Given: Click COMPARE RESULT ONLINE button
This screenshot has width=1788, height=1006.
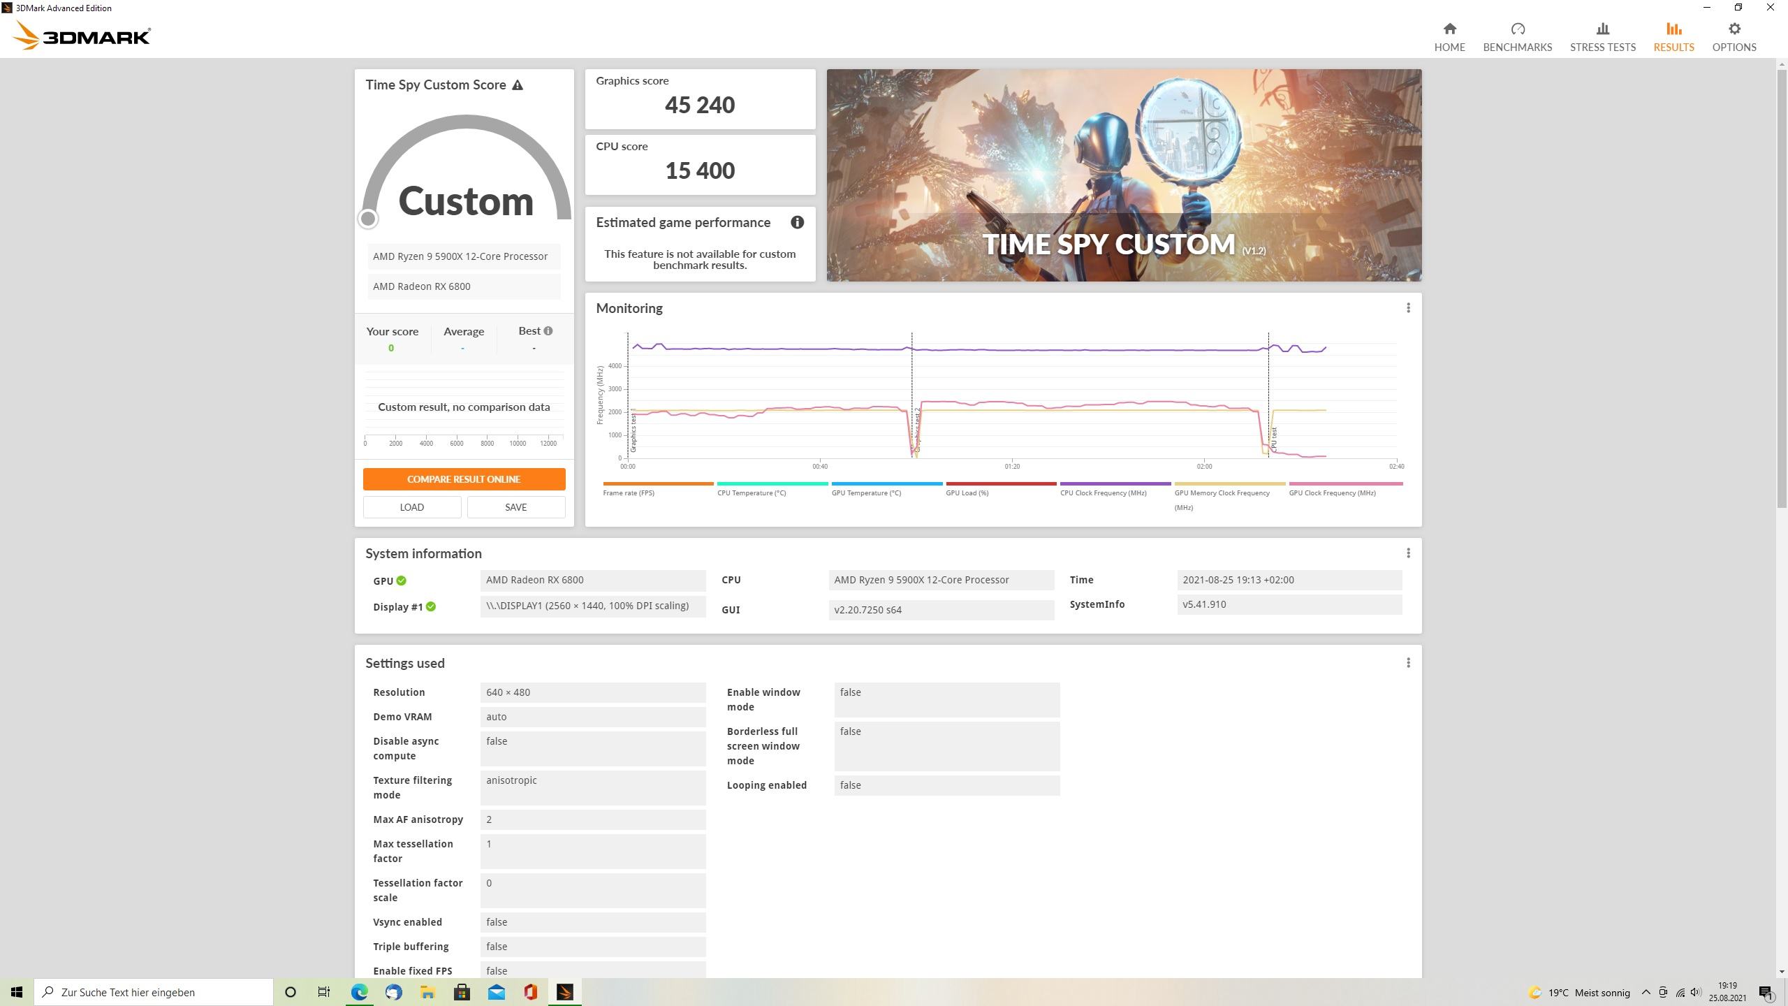Looking at the screenshot, I should (464, 479).
